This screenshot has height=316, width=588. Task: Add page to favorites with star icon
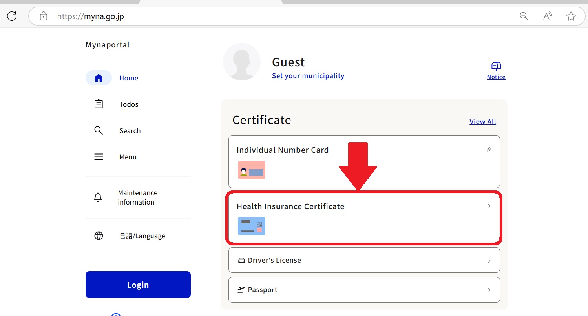[571, 16]
